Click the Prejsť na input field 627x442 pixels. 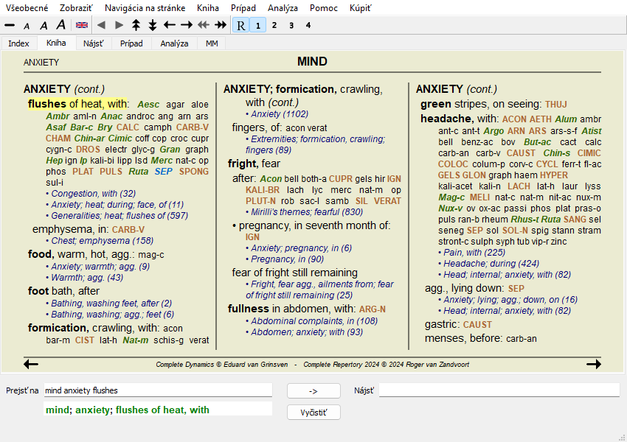[x=157, y=390]
